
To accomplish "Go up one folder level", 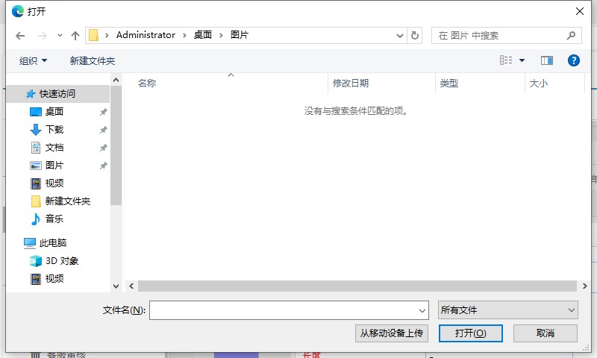I will pyautogui.click(x=75, y=35).
